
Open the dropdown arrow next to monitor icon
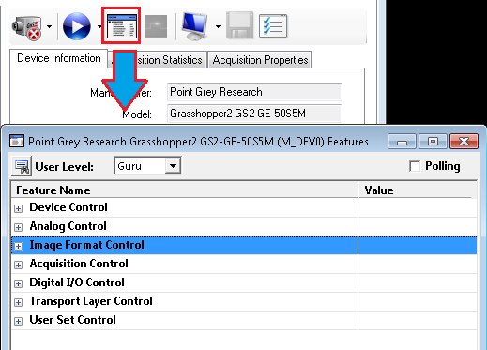tap(218, 27)
